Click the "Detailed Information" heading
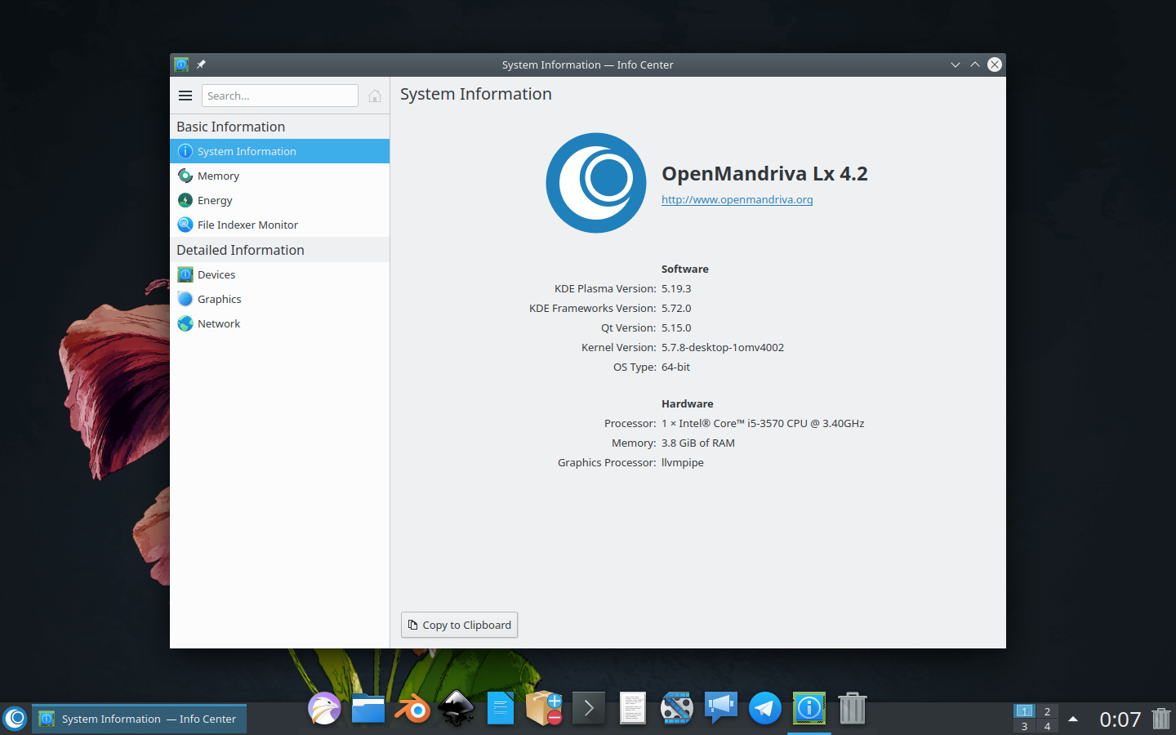This screenshot has height=735, width=1176. (240, 250)
